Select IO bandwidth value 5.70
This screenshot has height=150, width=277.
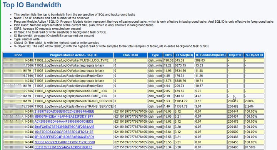[x=199, y=91]
